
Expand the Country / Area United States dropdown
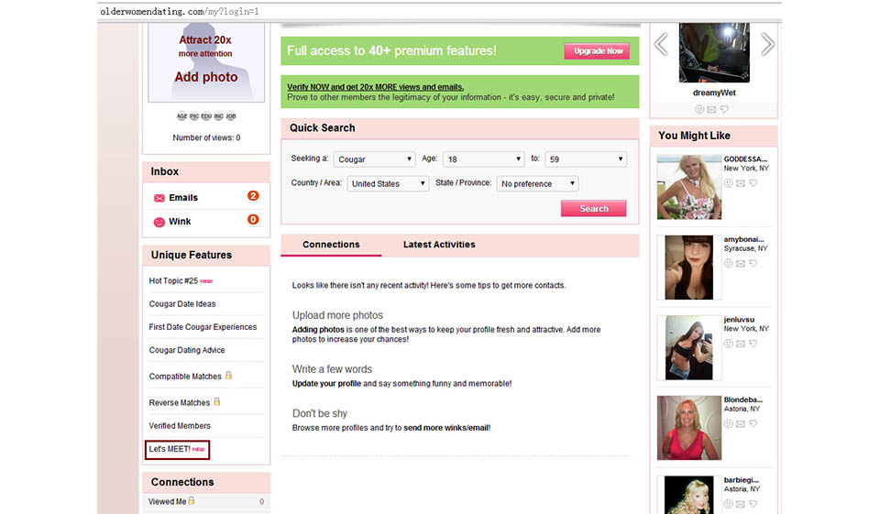coord(388,183)
